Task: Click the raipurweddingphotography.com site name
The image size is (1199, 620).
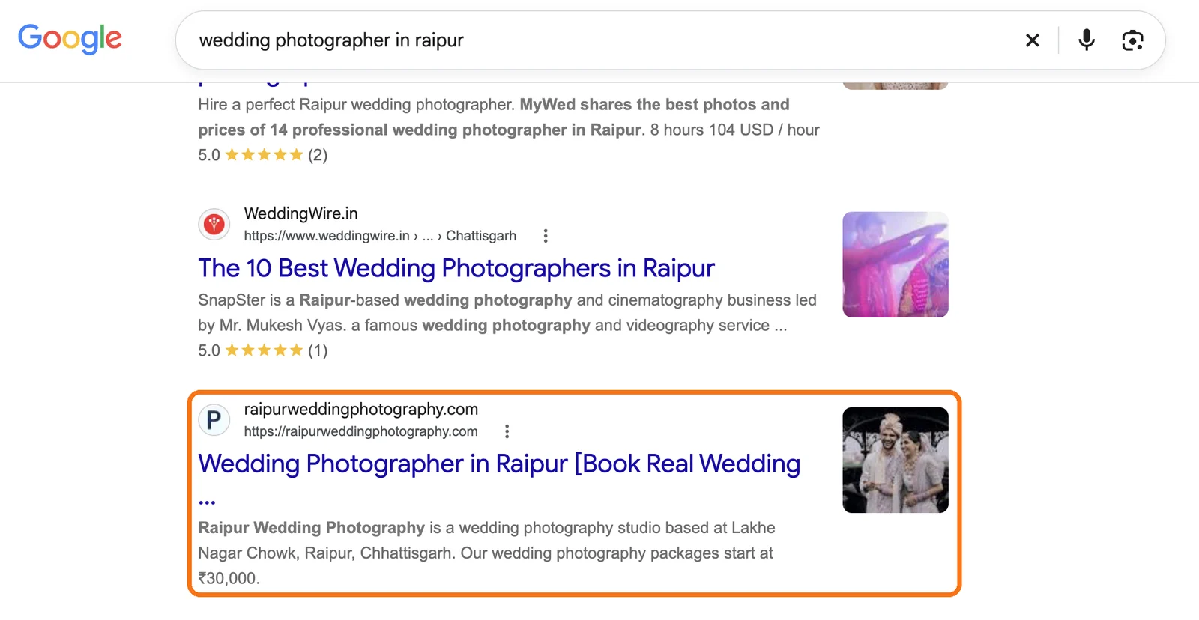Action: tap(361, 409)
